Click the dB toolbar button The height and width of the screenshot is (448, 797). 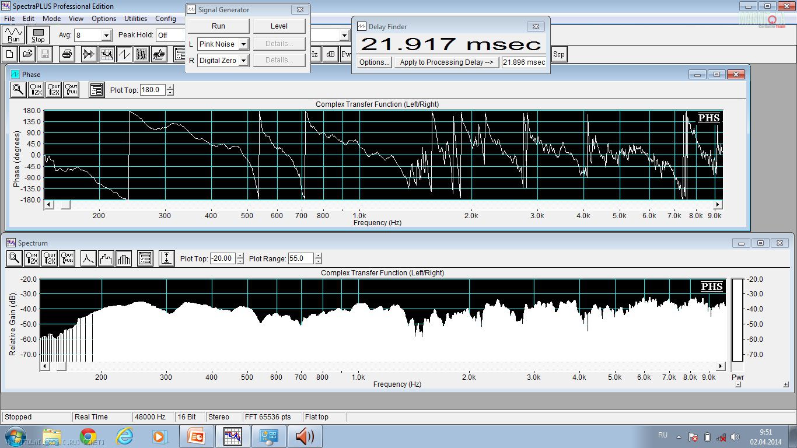330,54
